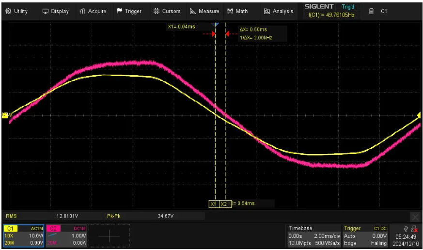Open the Analysis menu
The image size is (423, 250).
point(279,11)
